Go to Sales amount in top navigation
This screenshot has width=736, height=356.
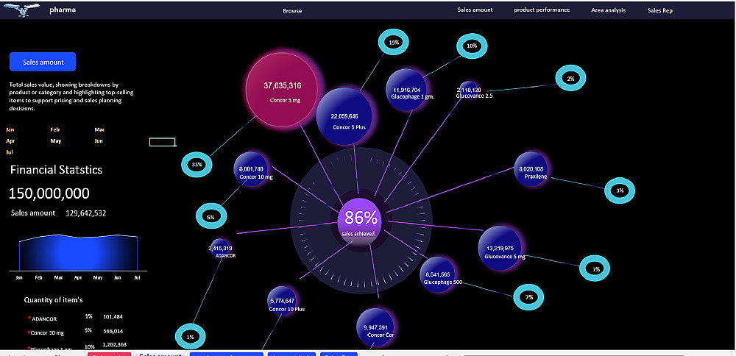click(x=475, y=10)
